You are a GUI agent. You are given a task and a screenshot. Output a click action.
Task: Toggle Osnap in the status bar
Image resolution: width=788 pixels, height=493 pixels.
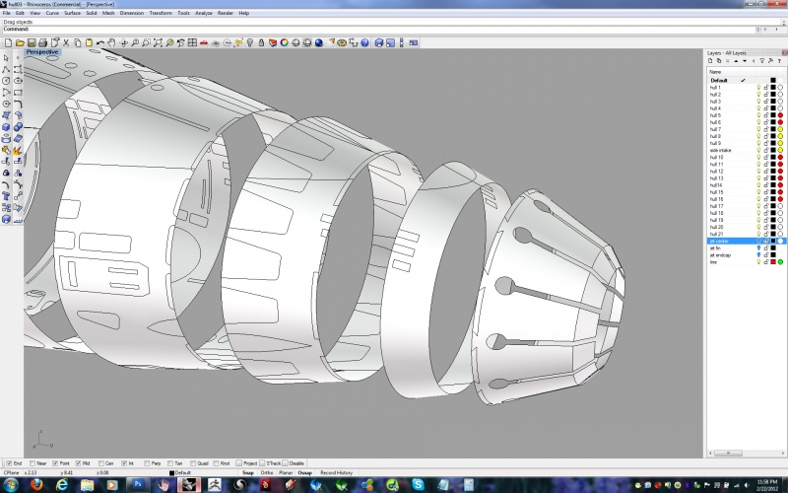click(304, 473)
